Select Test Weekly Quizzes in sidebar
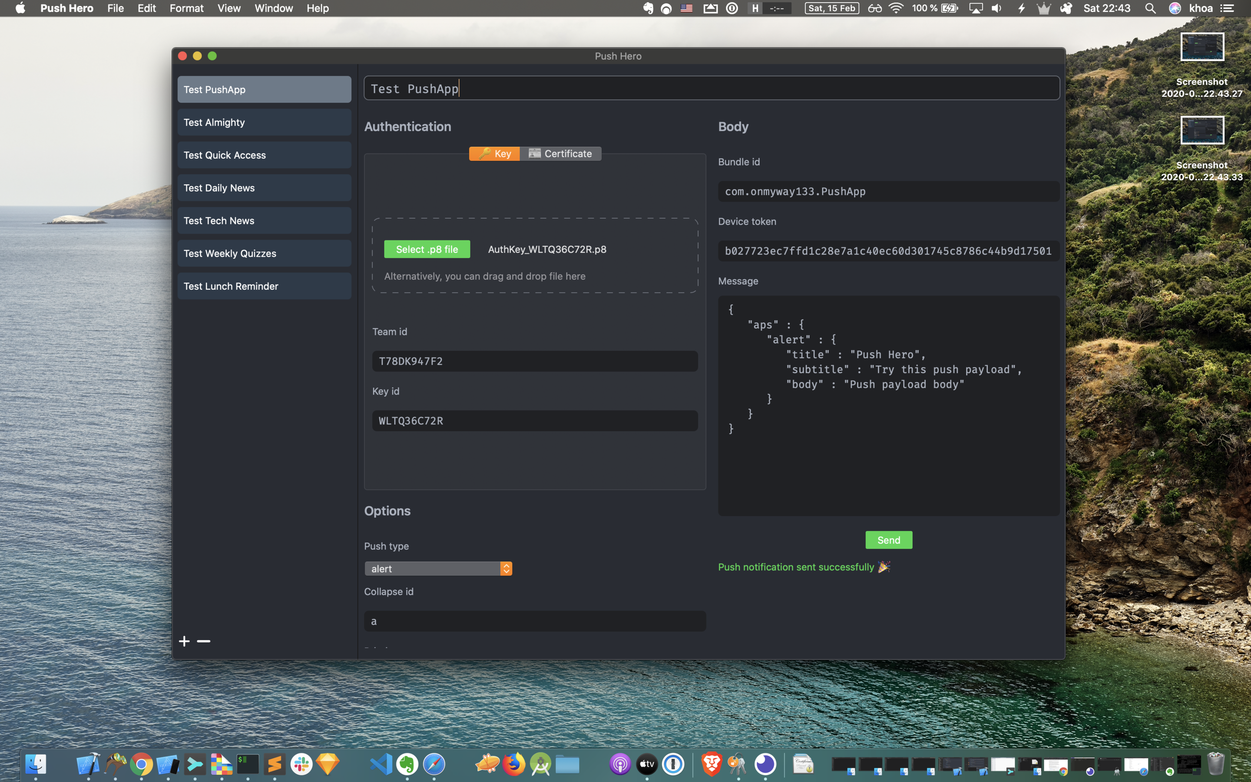Screen dimensions: 1251x782 point(264,253)
